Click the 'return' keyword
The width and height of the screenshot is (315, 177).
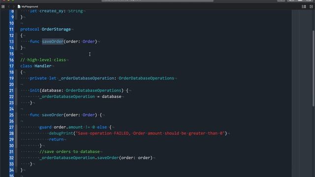pos(56,139)
